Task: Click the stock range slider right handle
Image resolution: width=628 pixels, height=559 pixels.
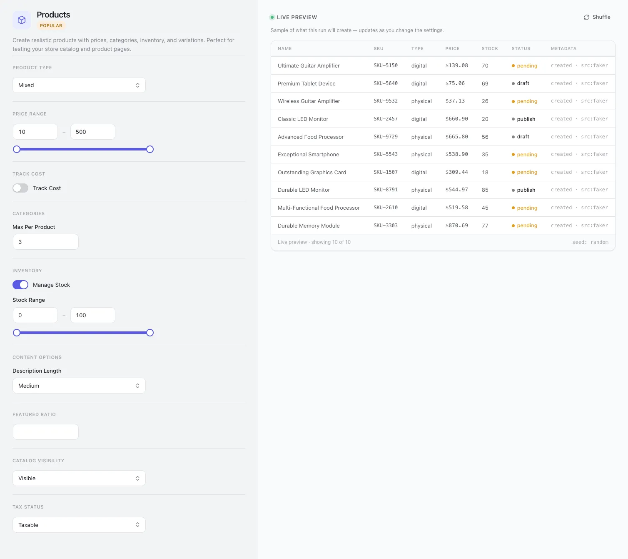Action: (150, 333)
